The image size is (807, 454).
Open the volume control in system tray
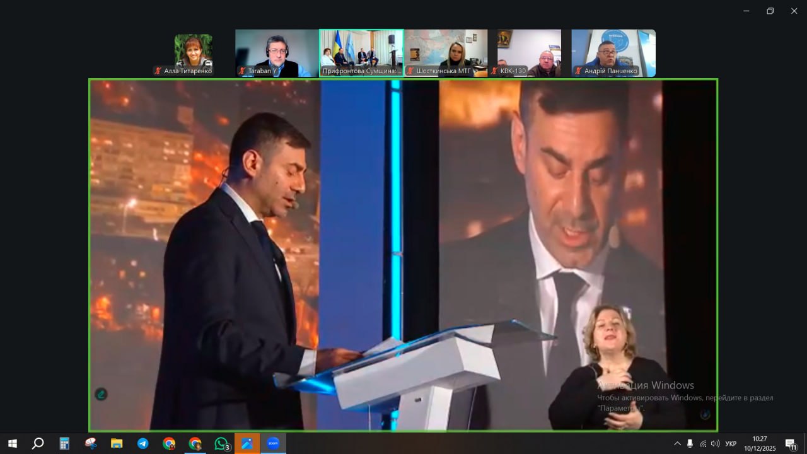pyautogui.click(x=715, y=443)
